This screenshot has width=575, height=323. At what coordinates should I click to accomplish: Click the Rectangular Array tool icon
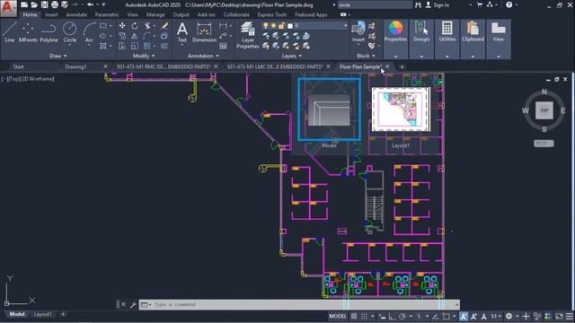(x=147, y=46)
